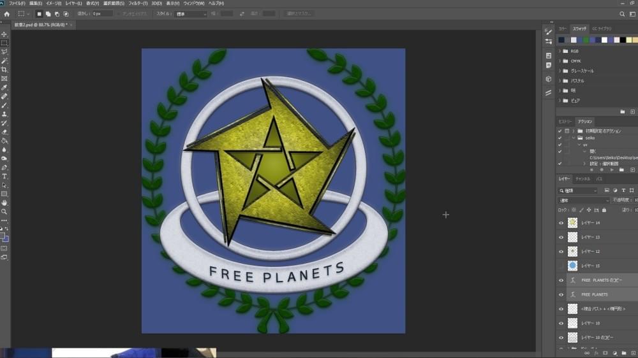This screenshot has height=358, width=638.
Task: Click the Select and Mask button
Action: point(299,14)
